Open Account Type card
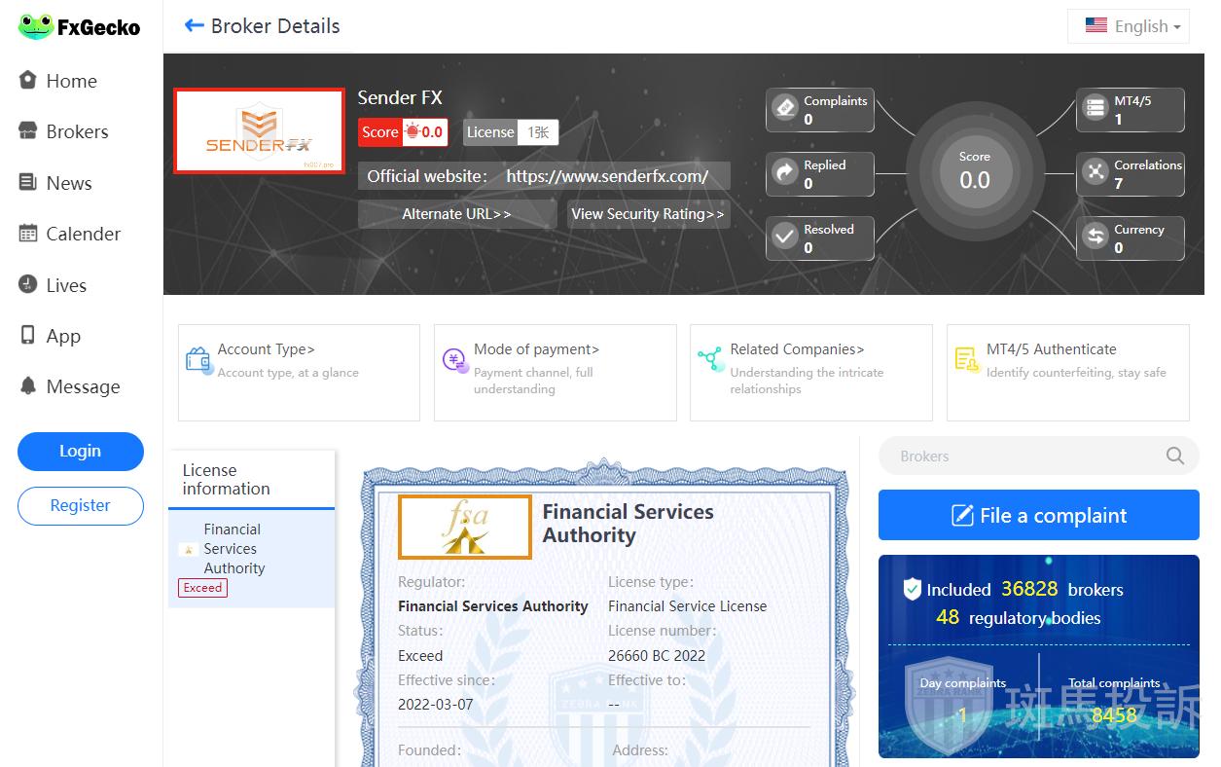The height and width of the screenshot is (767, 1221). click(299, 372)
